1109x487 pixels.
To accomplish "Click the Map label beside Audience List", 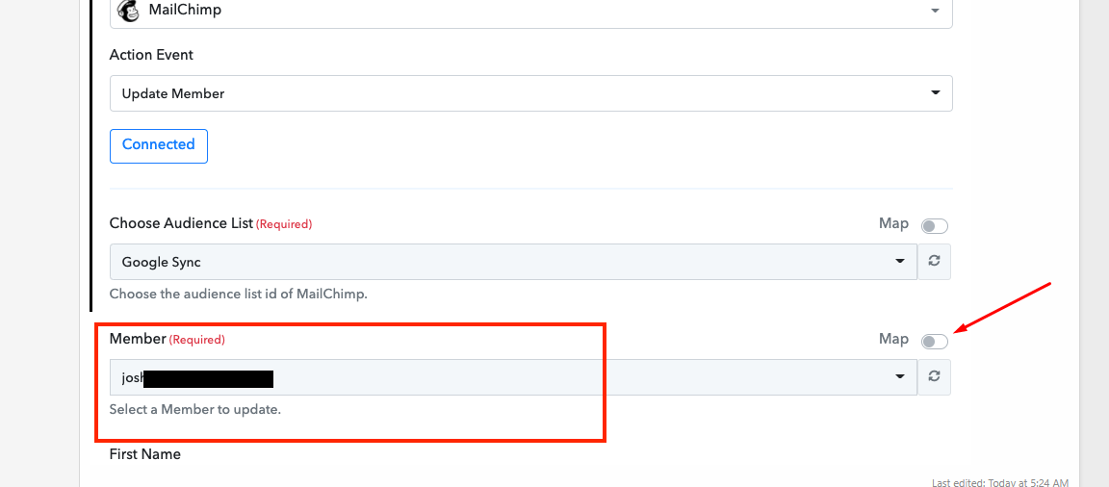I will point(893,223).
